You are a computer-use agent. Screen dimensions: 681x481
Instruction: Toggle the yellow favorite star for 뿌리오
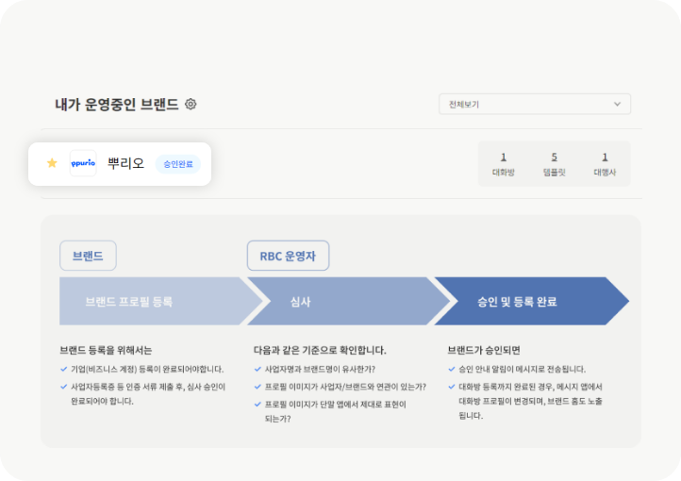tap(52, 163)
